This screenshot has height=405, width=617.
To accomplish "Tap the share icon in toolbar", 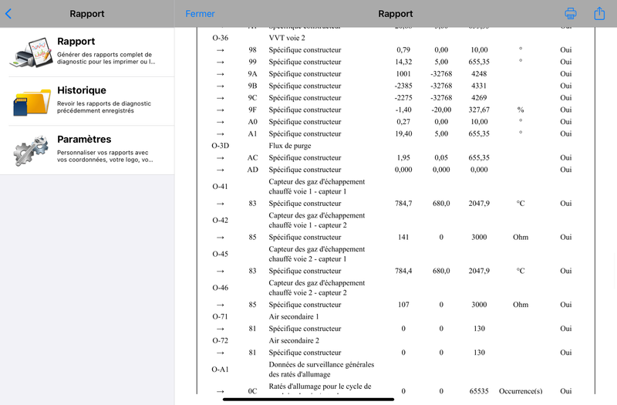I will 599,13.
